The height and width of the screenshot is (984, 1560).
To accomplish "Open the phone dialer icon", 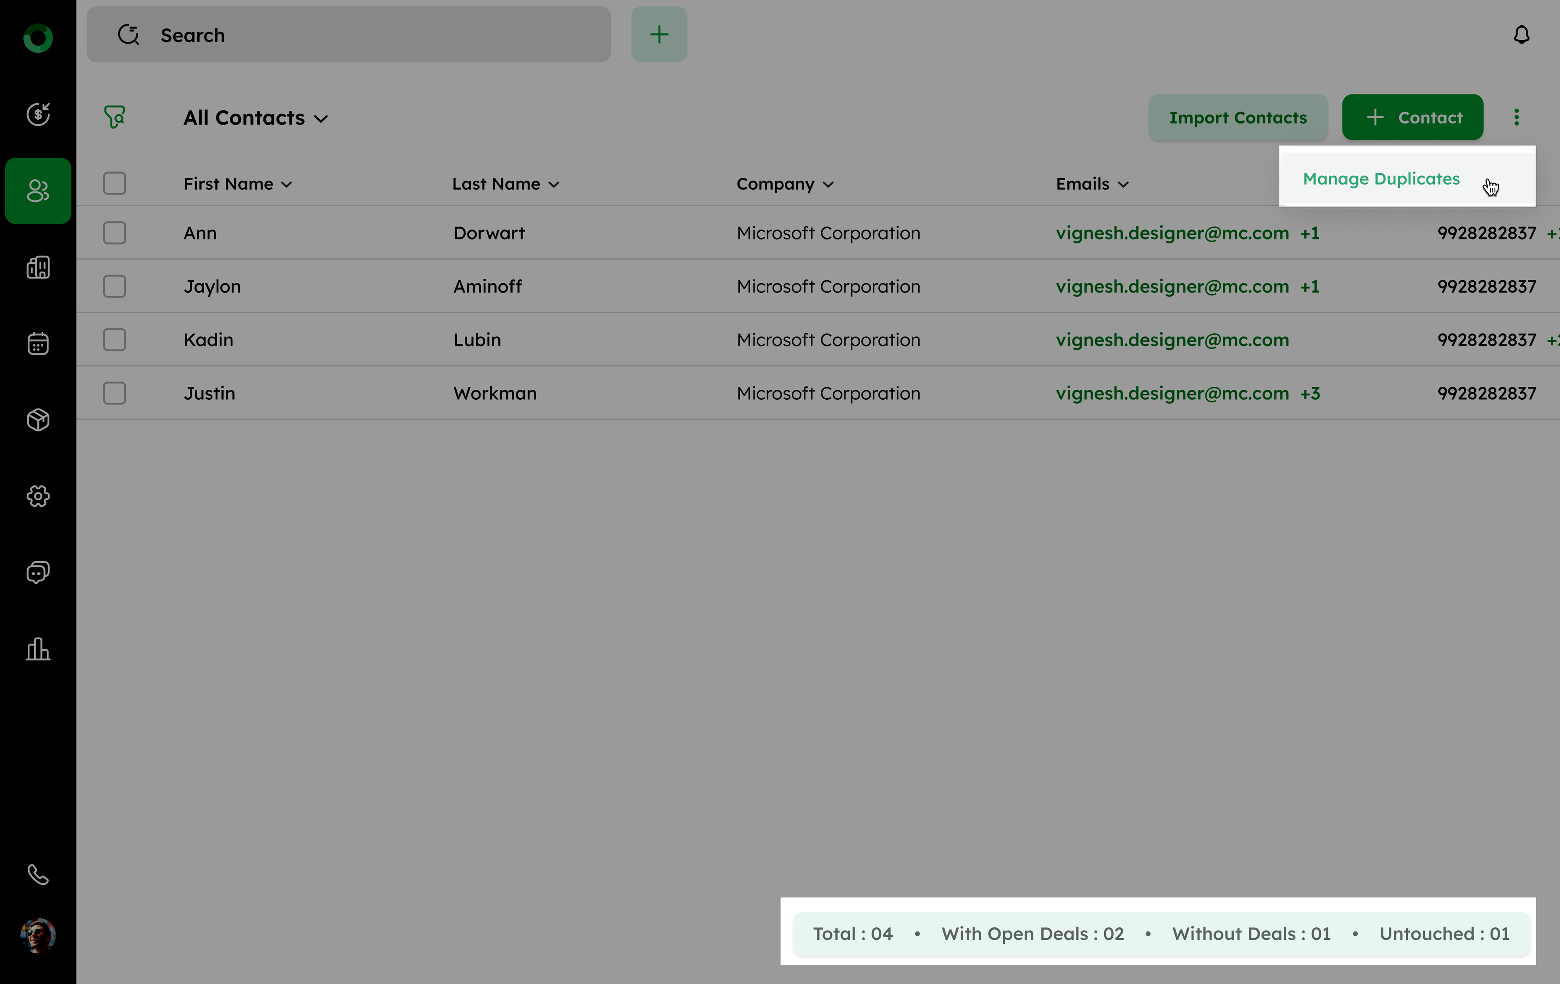I will click(x=38, y=874).
